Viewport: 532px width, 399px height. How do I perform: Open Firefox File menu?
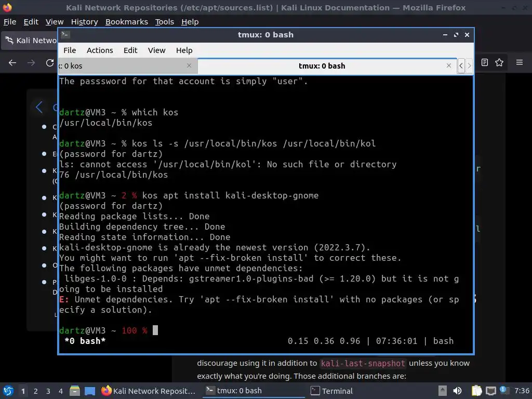tap(10, 22)
